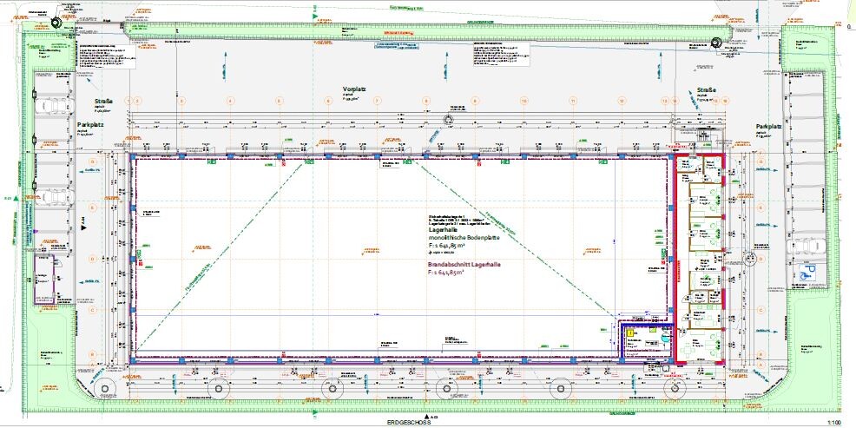
Task: Click the area value under monolithische Bodenplatte
Action: (x=446, y=246)
